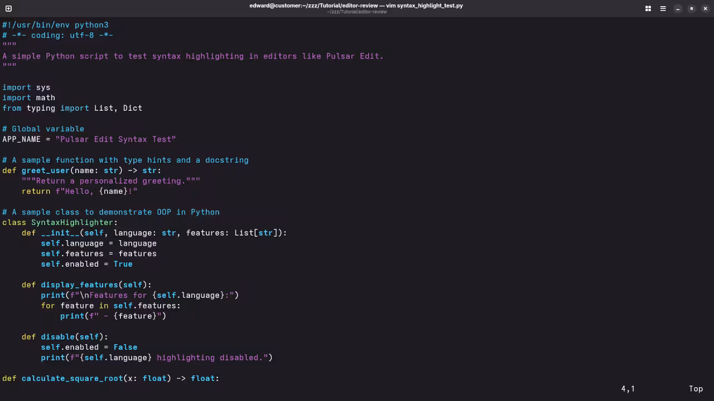Open a new terminal tab with the plus icon
Viewport: 714px width, 401px height.
[x=8, y=8]
